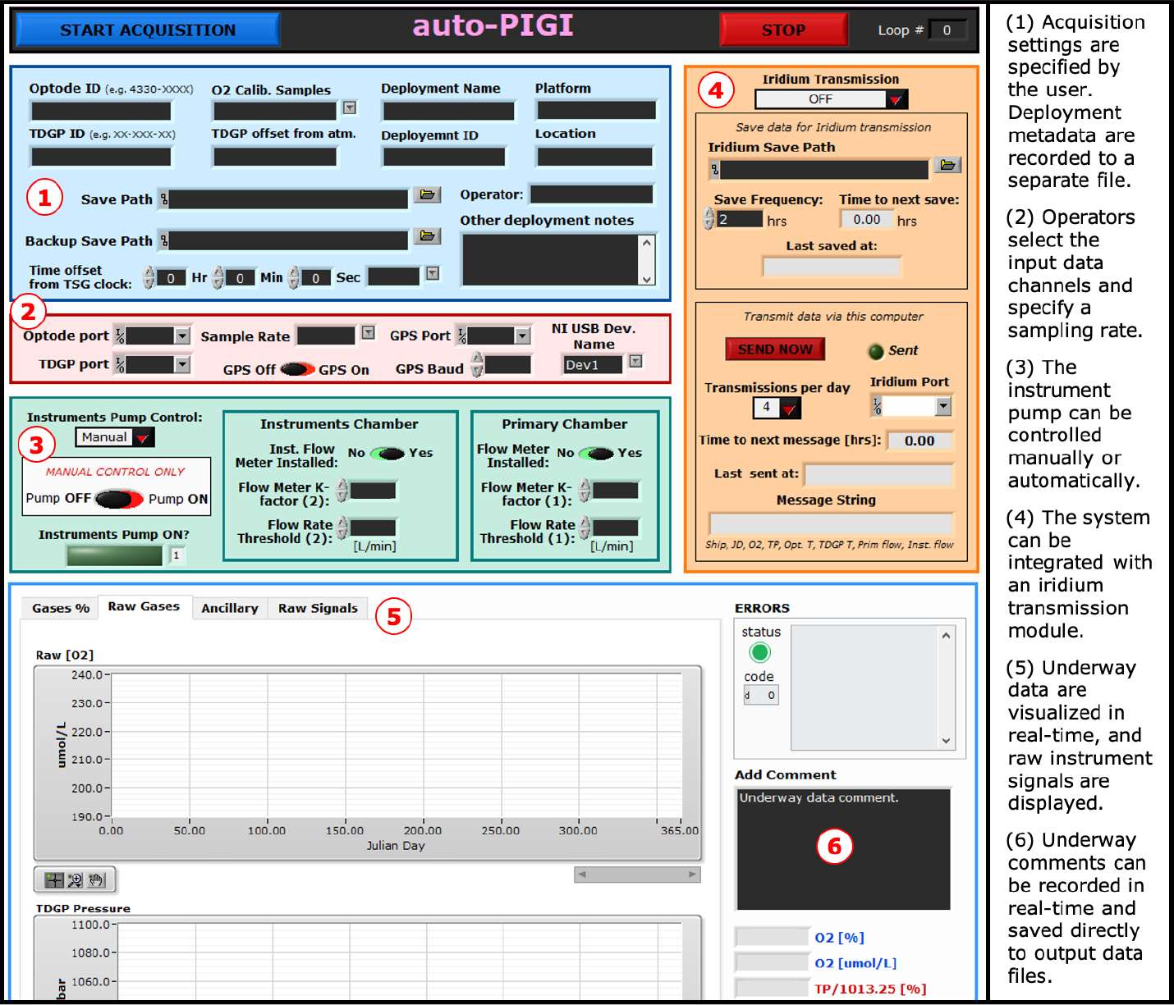The image size is (1174, 1005).
Task: Click the ERRORS box scrollbar up arrow
Action: [946, 635]
